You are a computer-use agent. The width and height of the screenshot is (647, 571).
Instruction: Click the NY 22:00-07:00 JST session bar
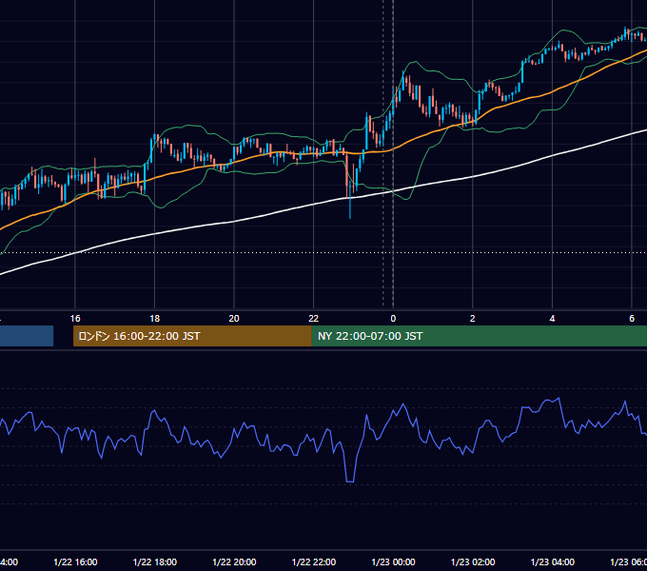pyautogui.click(x=479, y=336)
